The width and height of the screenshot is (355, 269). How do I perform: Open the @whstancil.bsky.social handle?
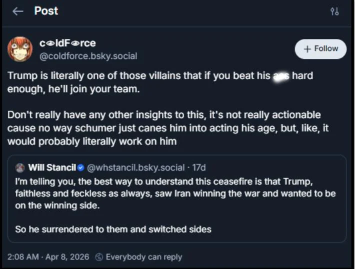click(136, 167)
